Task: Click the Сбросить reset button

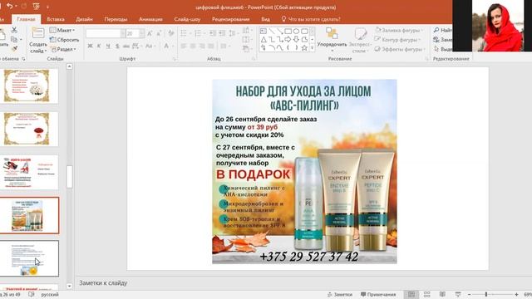Action: pyautogui.click(x=64, y=40)
